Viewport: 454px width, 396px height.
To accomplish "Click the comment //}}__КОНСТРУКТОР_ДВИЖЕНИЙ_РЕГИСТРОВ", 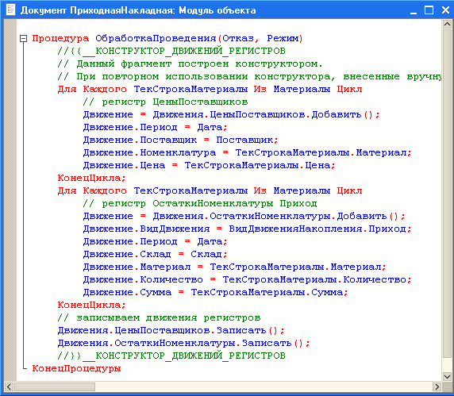I will click(171, 356).
